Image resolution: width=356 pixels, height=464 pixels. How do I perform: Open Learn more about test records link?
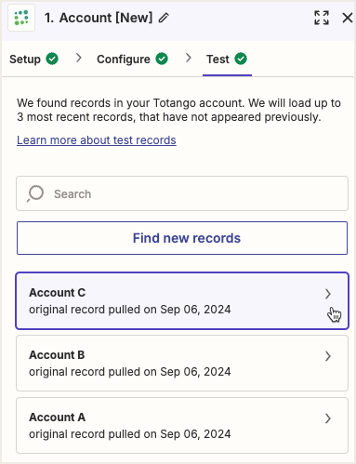tap(97, 140)
